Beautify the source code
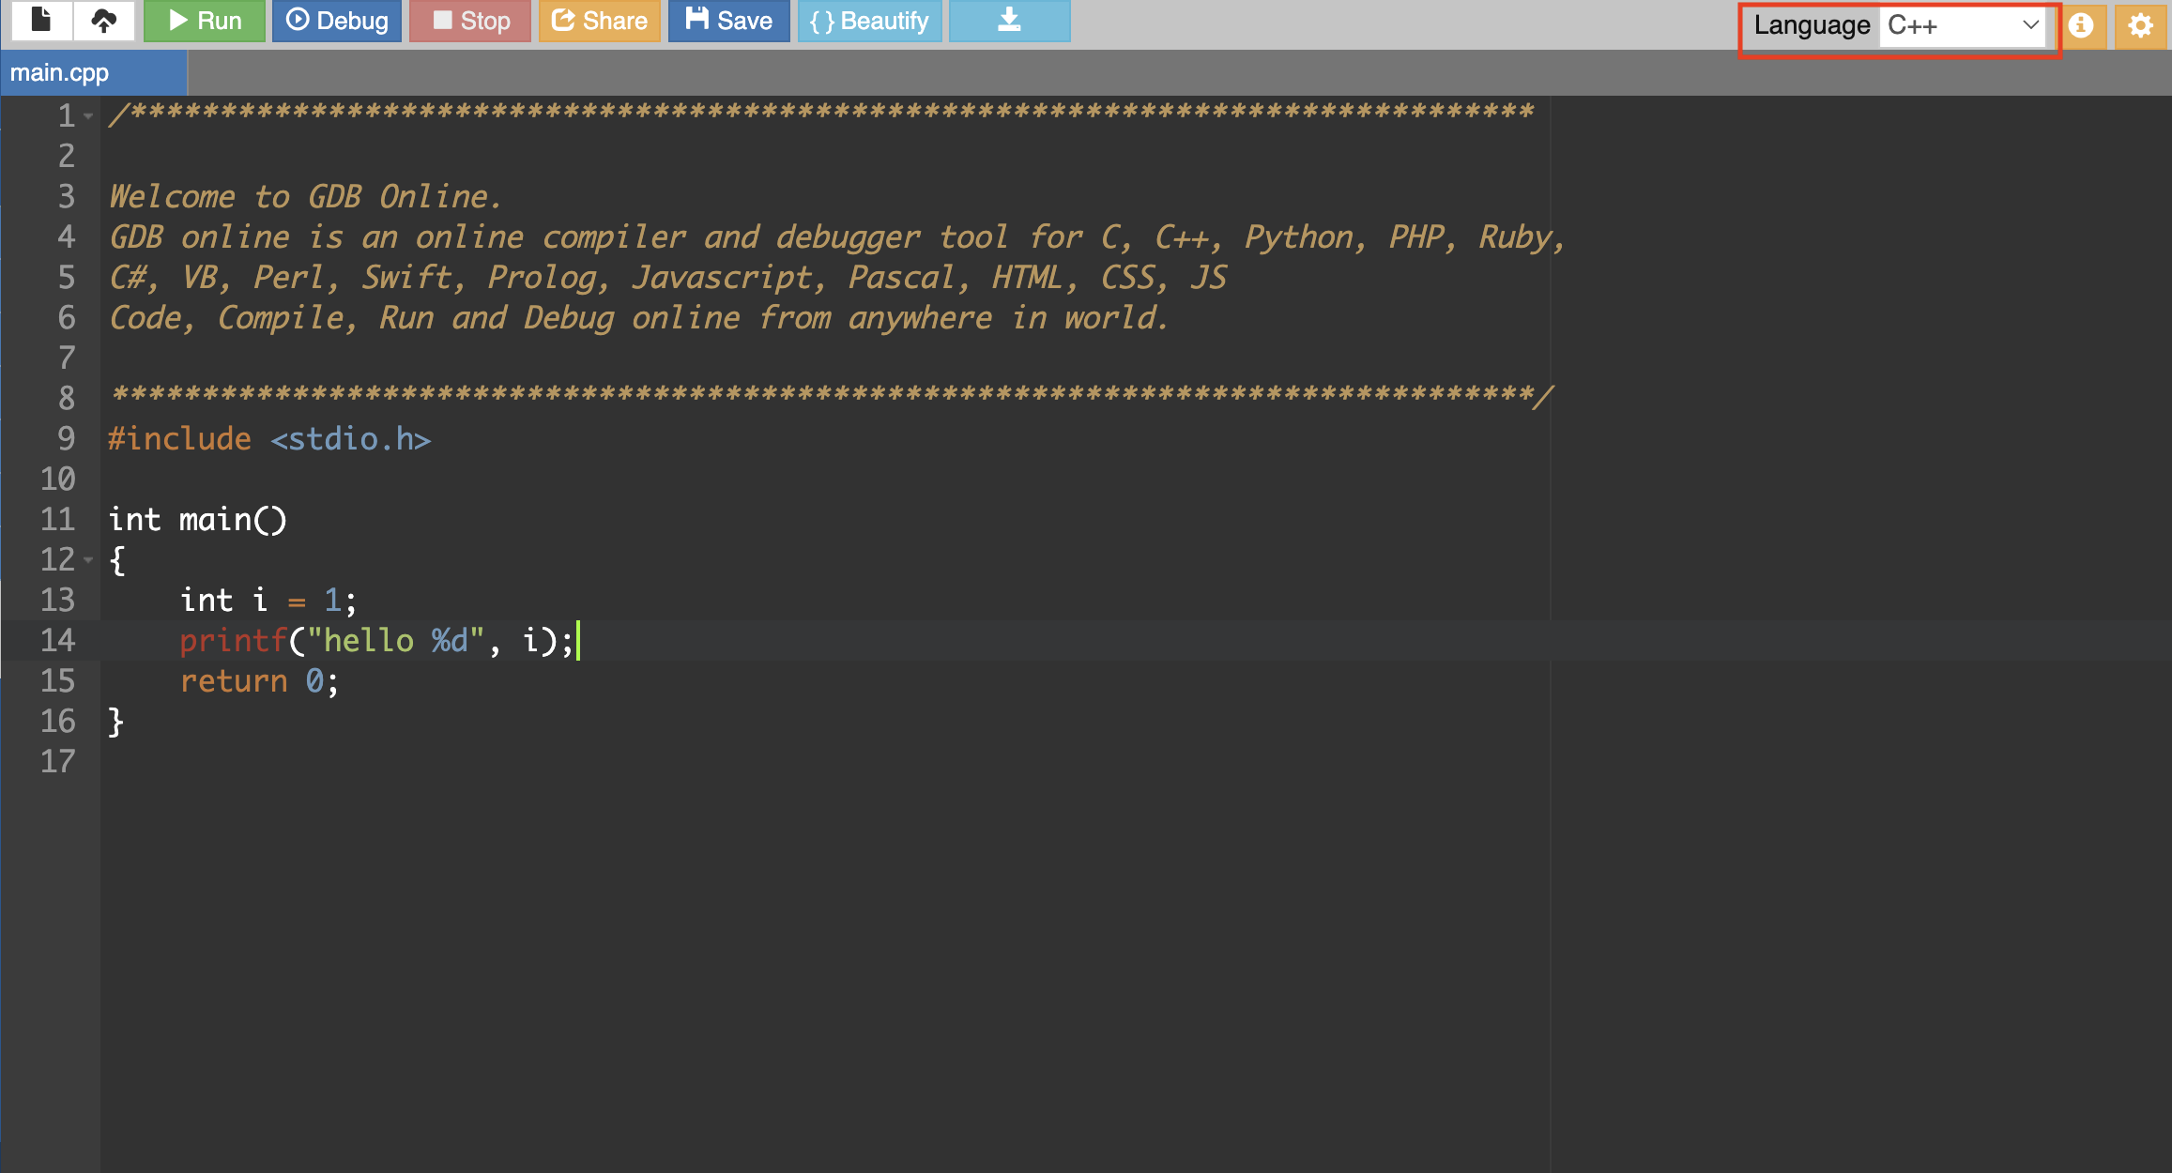Viewport: 2172px width, 1173px height. point(869,21)
